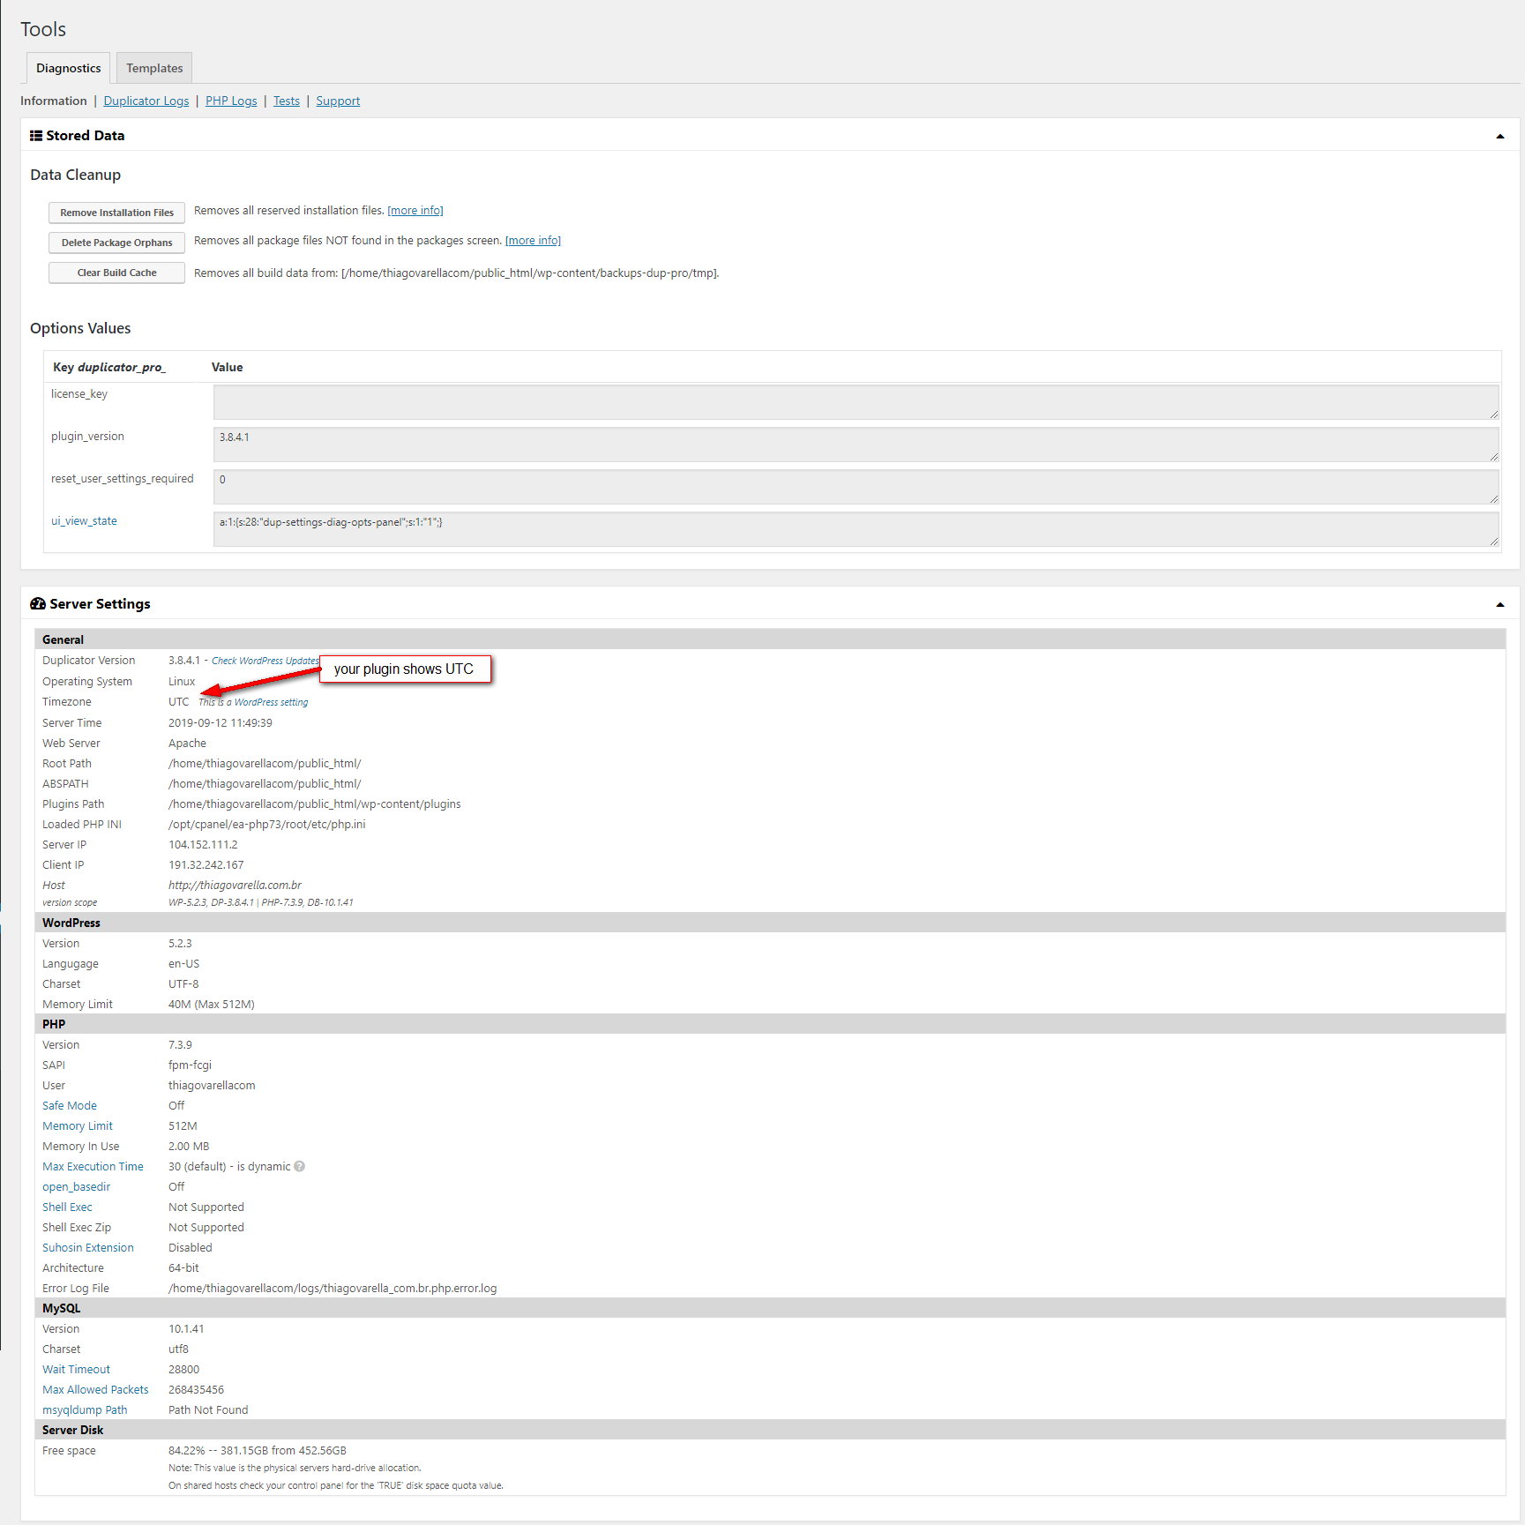
Task: Click the Safe Mode link
Action: click(x=70, y=1106)
